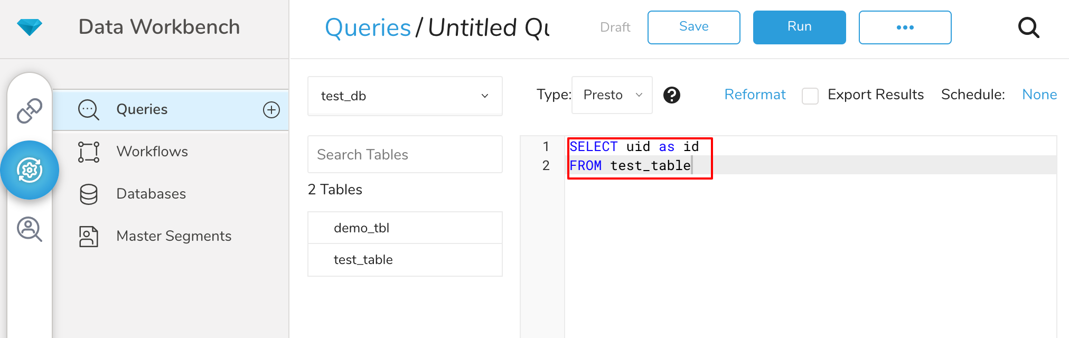Expand the test_db database dropdown

(x=405, y=96)
